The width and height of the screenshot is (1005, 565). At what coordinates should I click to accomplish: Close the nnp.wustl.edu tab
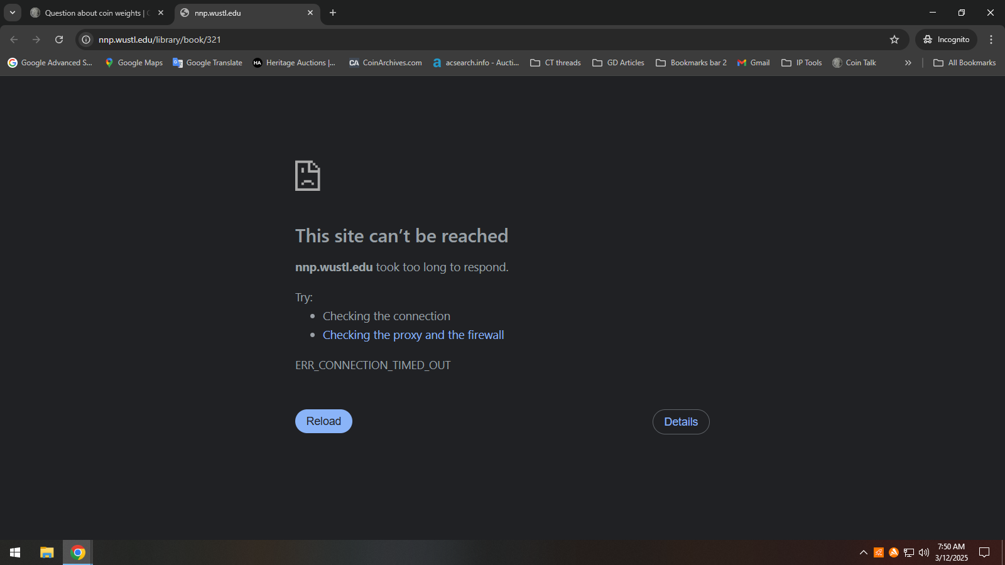coord(310,13)
